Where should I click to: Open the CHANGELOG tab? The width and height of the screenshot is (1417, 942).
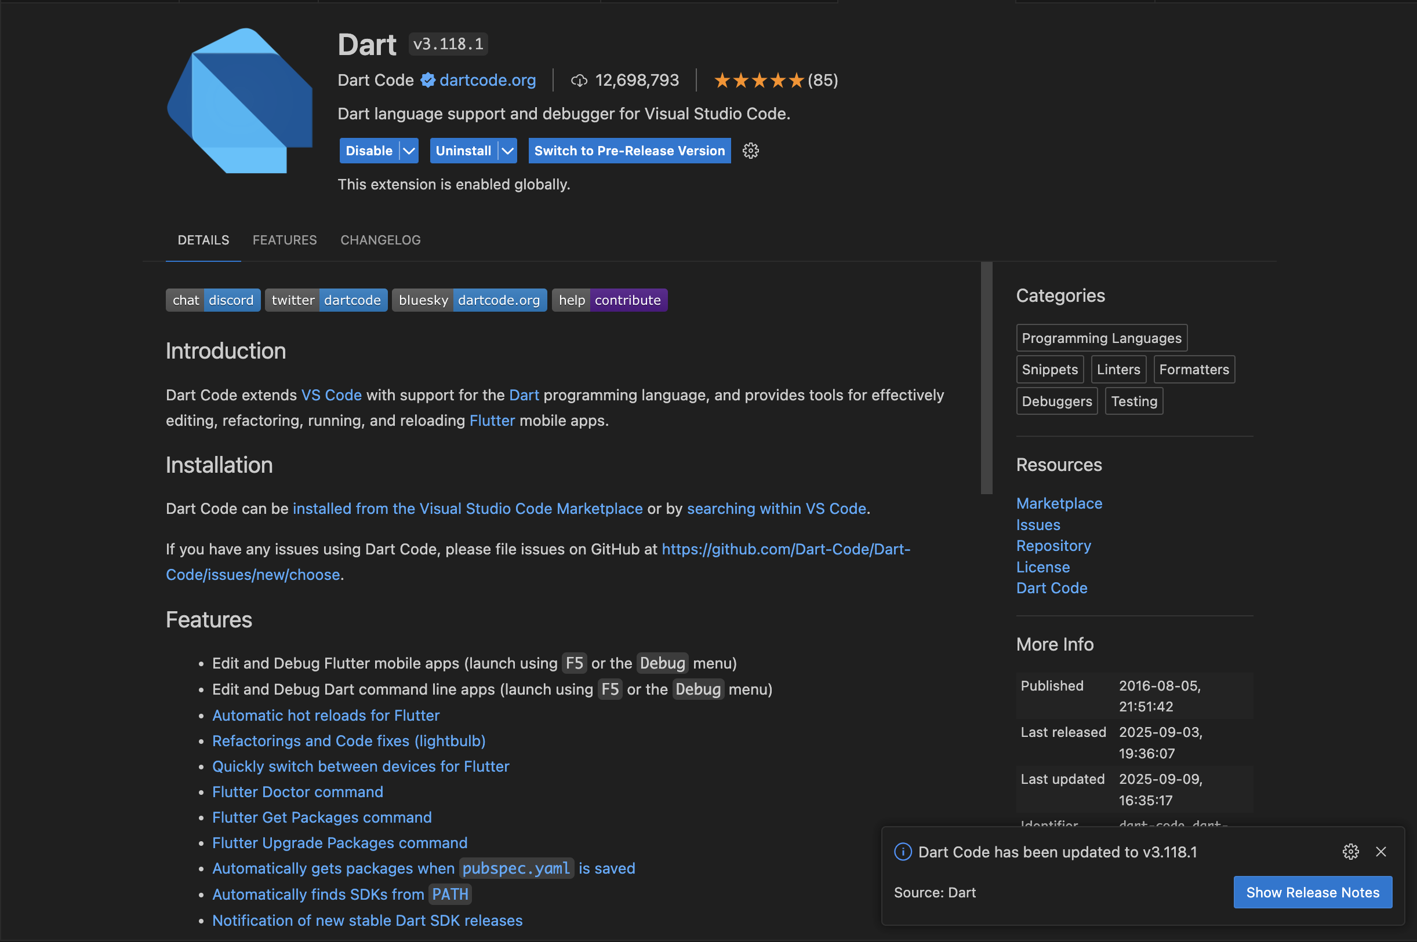coord(380,240)
